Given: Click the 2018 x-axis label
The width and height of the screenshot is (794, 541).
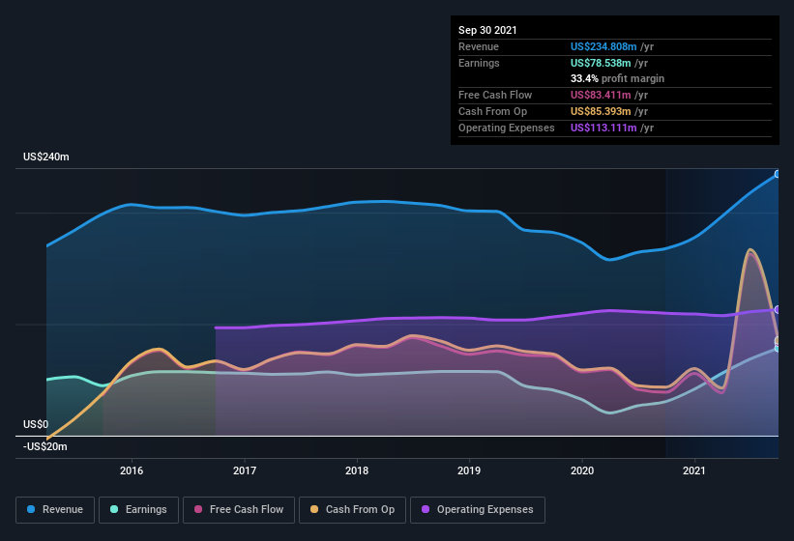Looking at the screenshot, I should point(357,470).
